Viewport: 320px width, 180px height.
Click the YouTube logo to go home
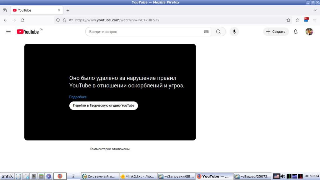pos(28,32)
